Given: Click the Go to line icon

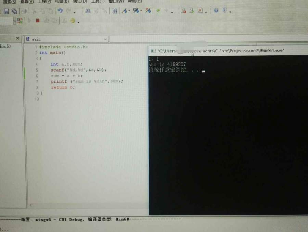Looking at the screenshot, I should pyautogui.click(x=114, y=11).
